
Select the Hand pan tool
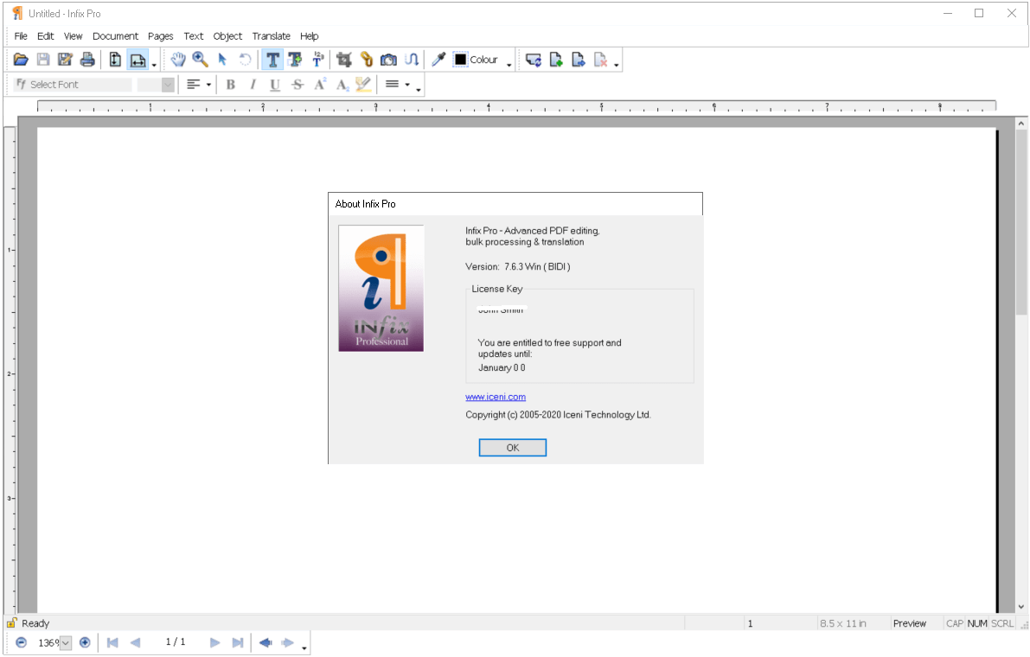click(x=178, y=60)
